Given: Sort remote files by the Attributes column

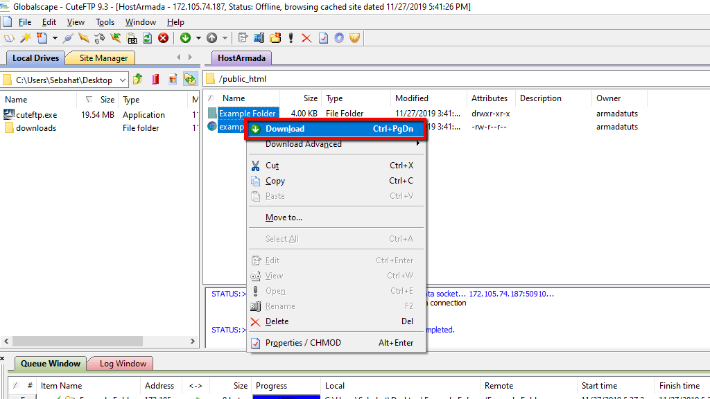Looking at the screenshot, I should coord(492,98).
